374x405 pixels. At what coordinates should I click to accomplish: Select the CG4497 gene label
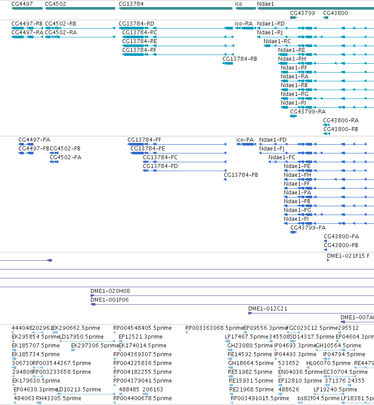tap(22, 4)
